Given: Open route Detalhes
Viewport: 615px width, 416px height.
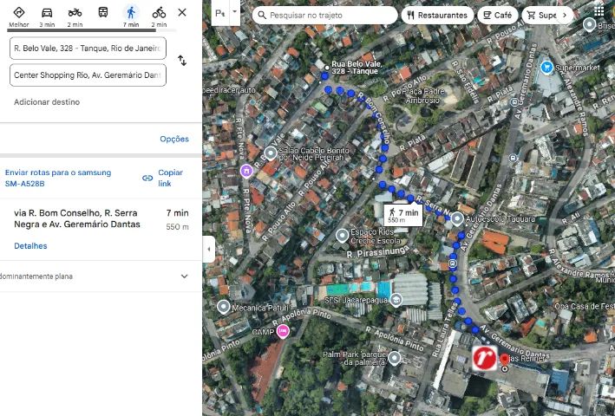Looking at the screenshot, I should click(x=30, y=246).
